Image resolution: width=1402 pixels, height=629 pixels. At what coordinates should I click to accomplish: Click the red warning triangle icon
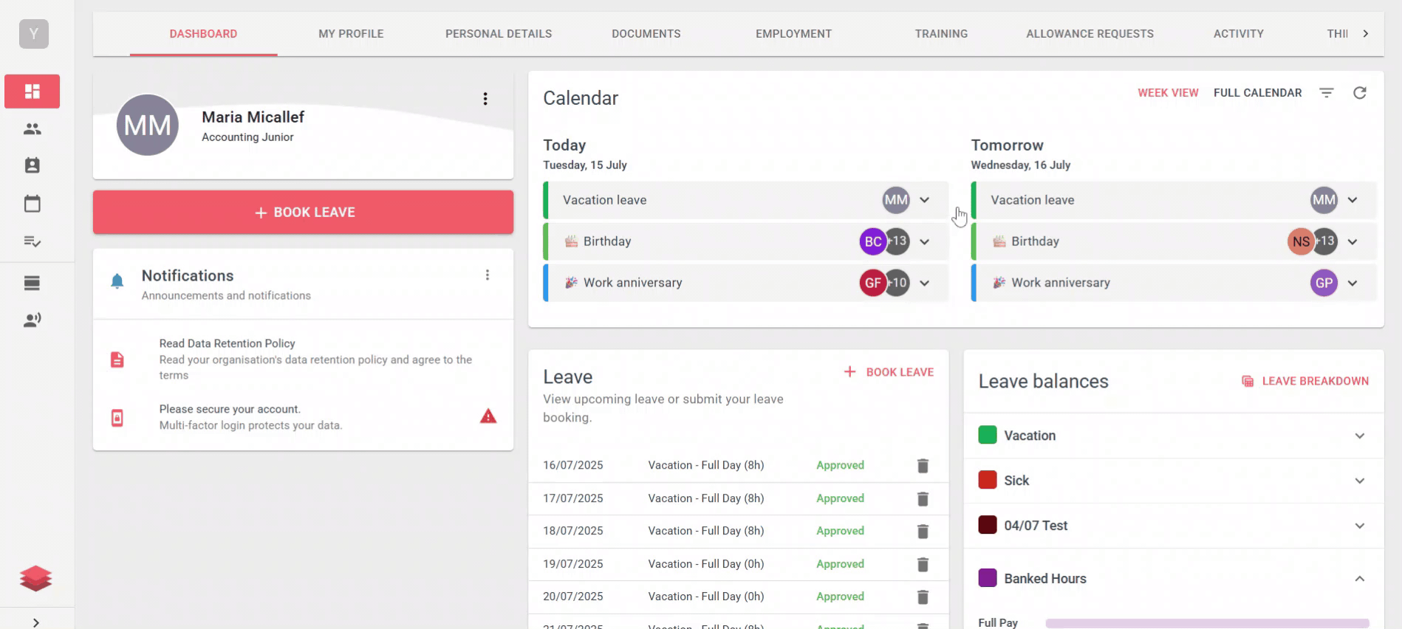[x=488, y=416]
